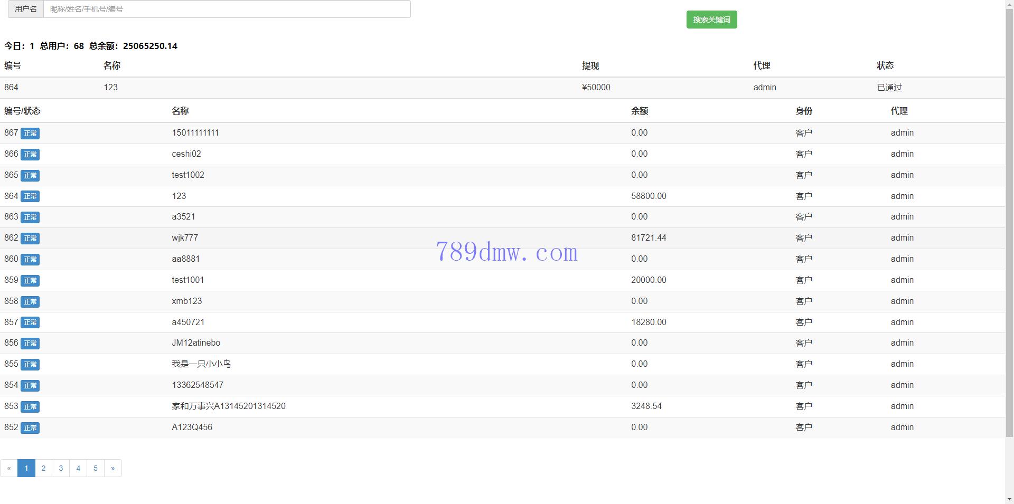
Task: Click the 已通过 status of withdrawal 864
Action: [889, 88]
